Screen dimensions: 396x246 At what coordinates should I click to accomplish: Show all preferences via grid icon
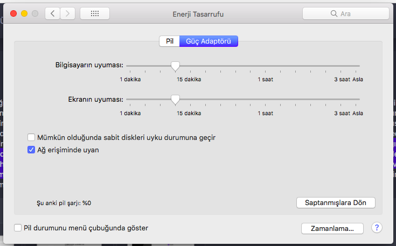(94, 13)
